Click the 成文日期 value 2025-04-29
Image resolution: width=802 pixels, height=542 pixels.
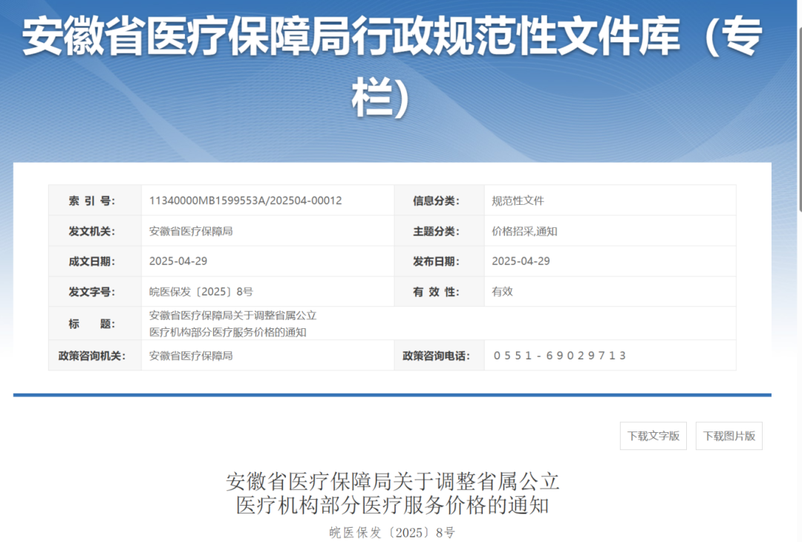pos(178,261)
